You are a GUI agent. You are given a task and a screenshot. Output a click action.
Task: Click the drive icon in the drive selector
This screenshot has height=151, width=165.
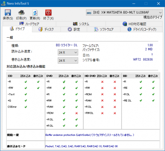[x=89, y=13]
